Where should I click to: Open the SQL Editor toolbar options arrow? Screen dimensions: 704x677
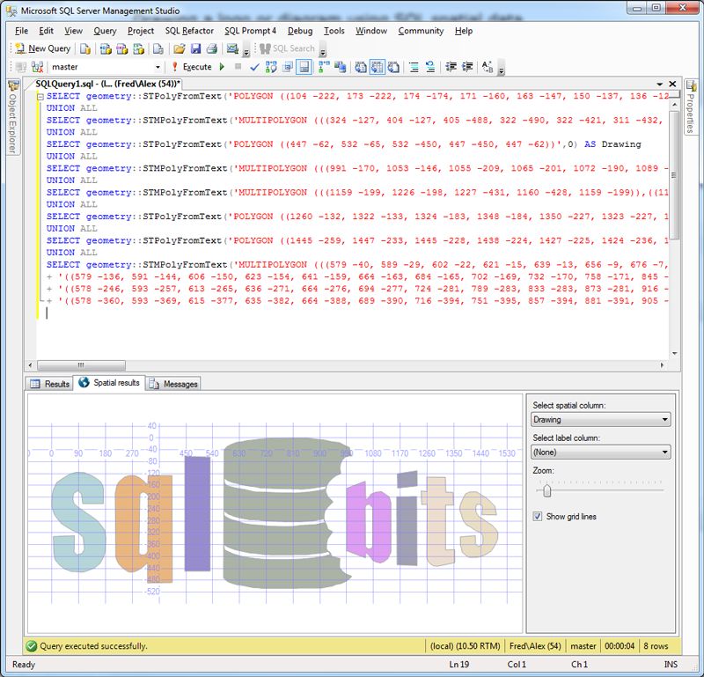502,69
